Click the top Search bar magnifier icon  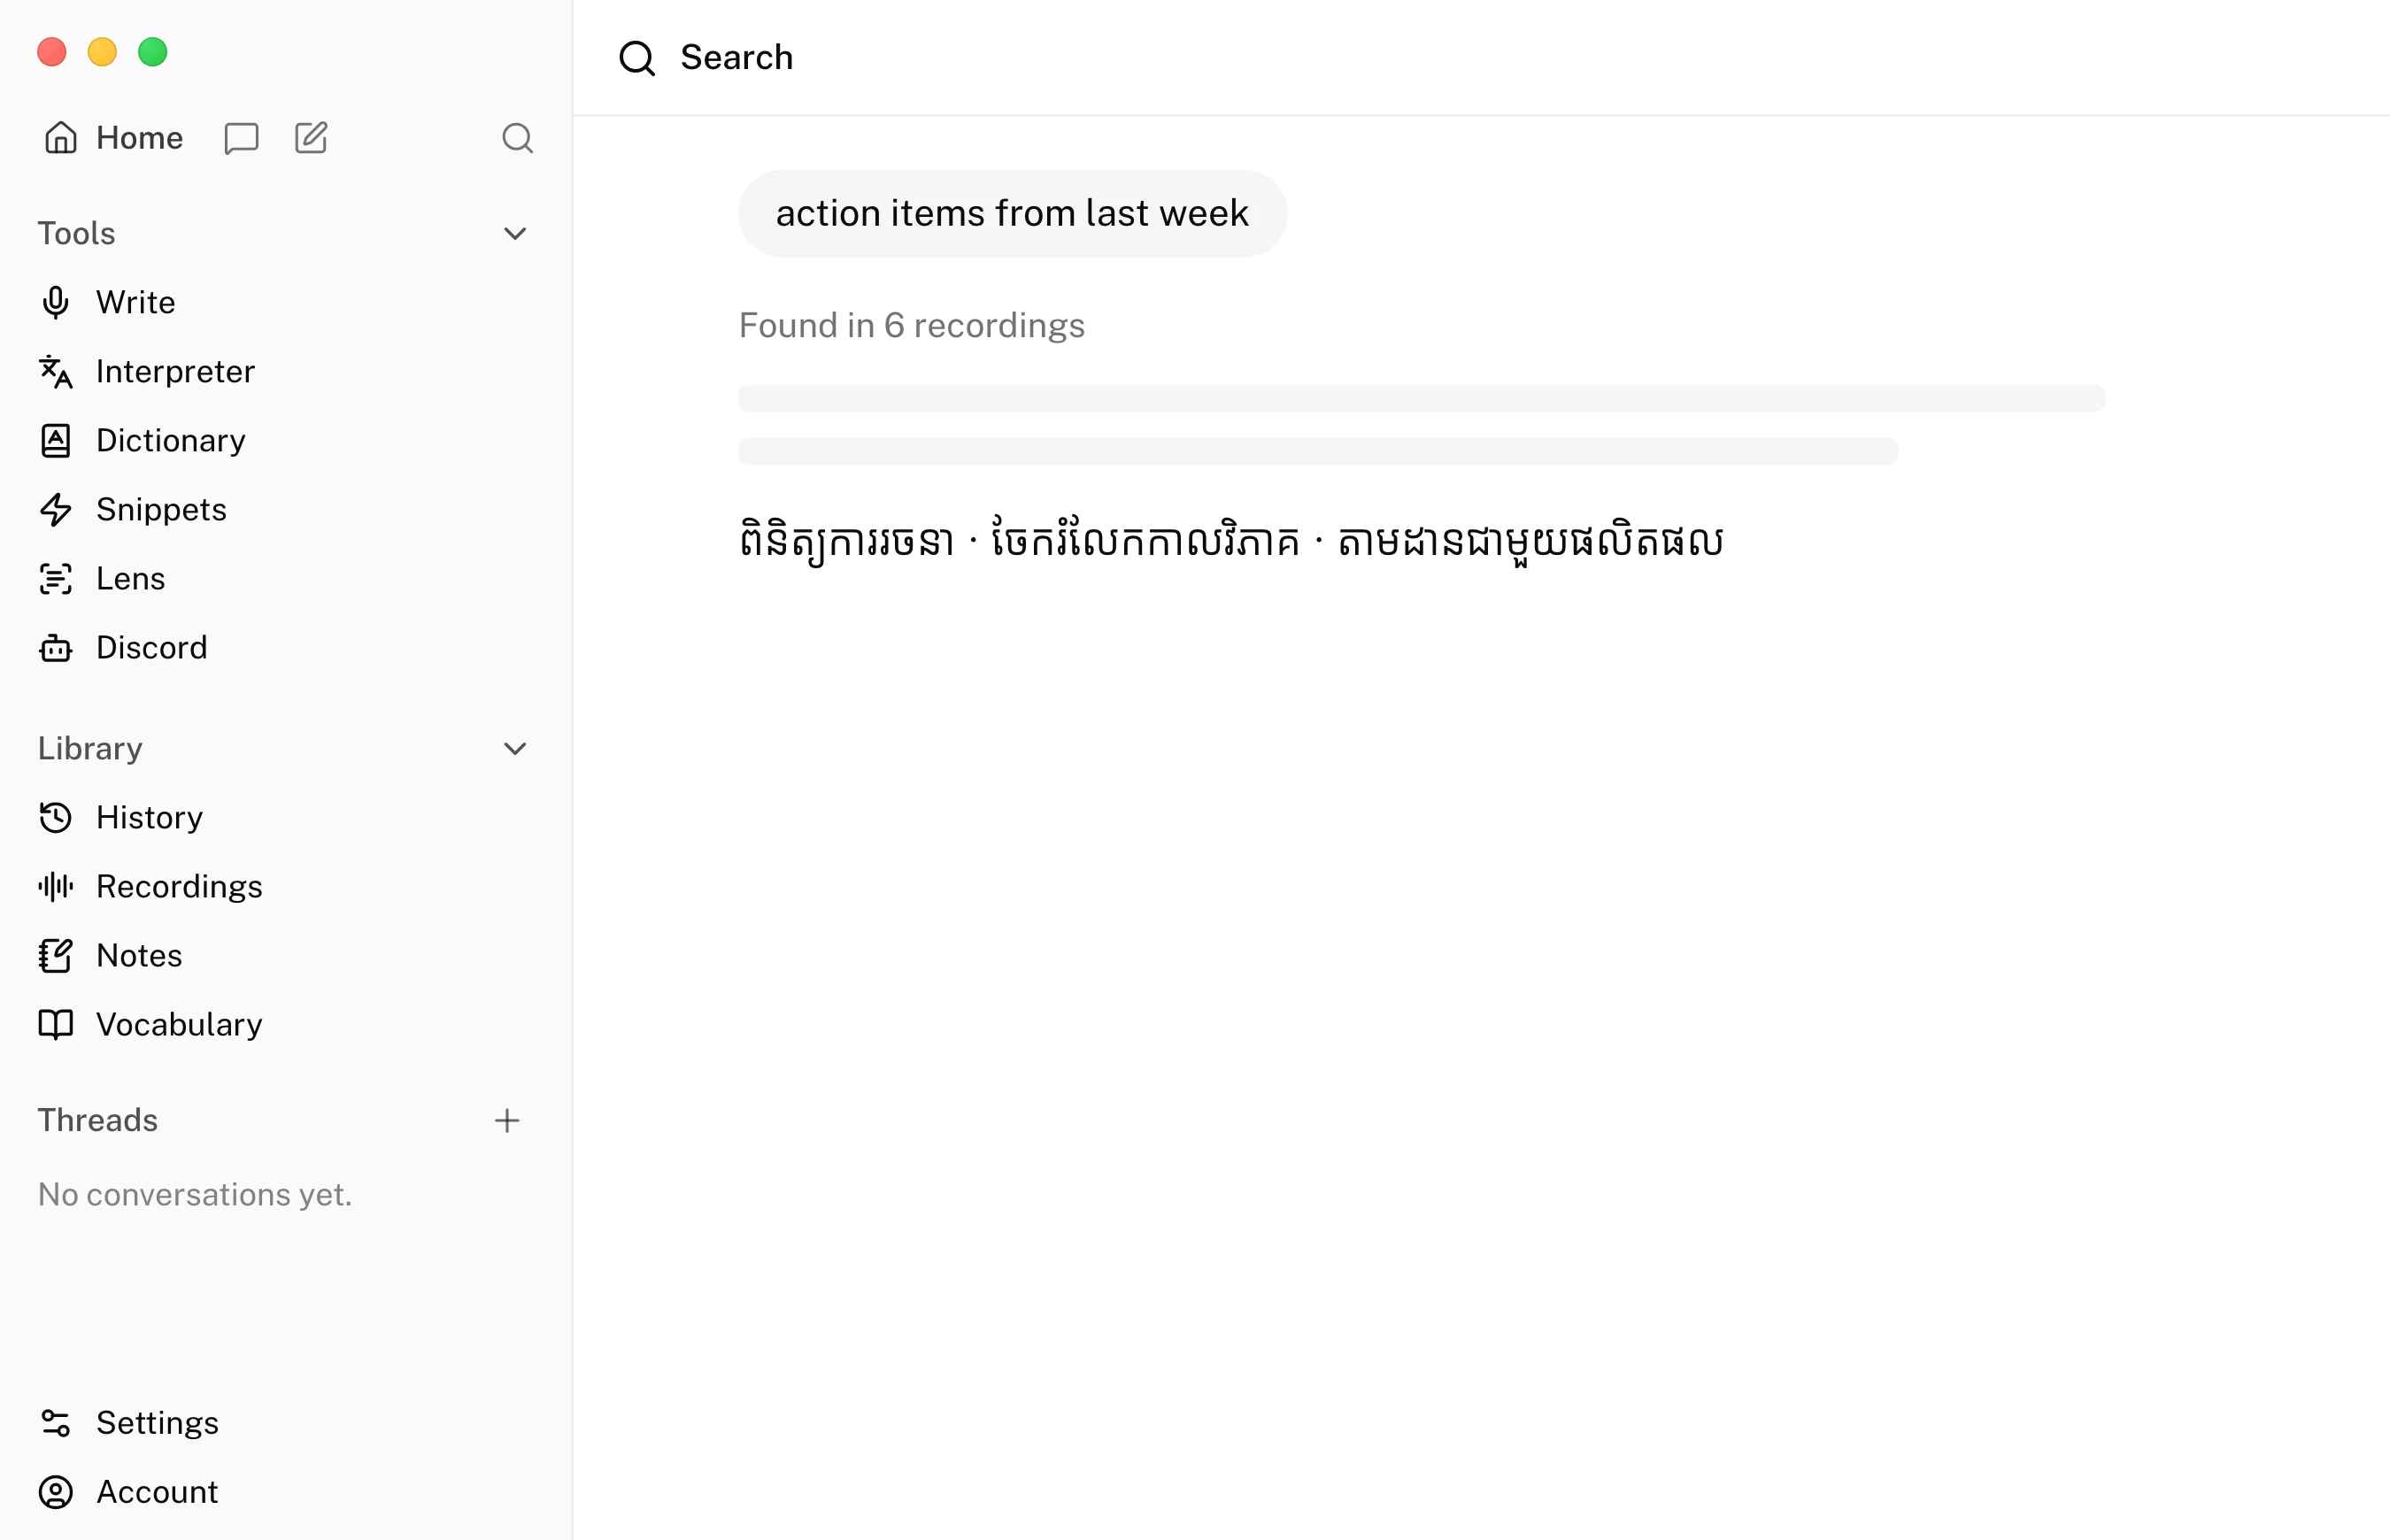637,58
